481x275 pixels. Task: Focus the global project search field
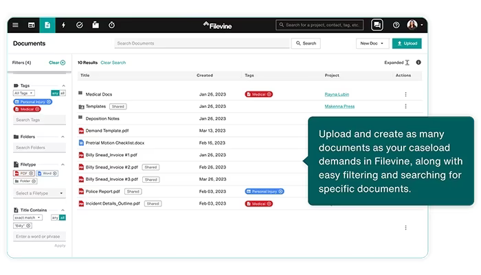point(320,25)
